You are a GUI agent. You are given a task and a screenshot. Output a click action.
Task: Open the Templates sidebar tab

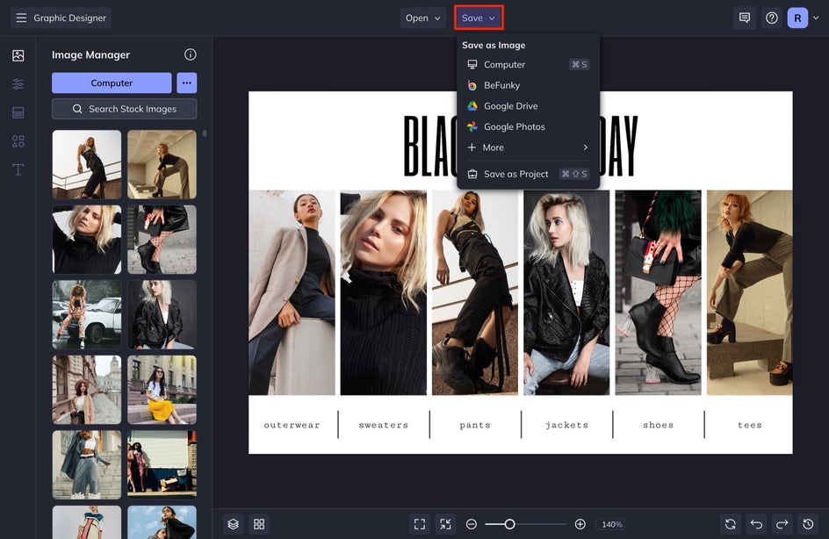click(18, 112)
